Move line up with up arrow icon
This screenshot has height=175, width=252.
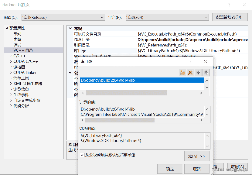(206, 73)
